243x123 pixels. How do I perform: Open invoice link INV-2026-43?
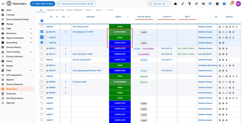pos(167,48)
